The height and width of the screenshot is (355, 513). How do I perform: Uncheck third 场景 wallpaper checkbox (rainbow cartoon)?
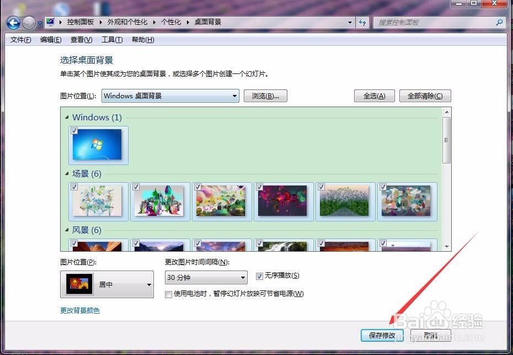pyautogui.click(x=197, y=187)
